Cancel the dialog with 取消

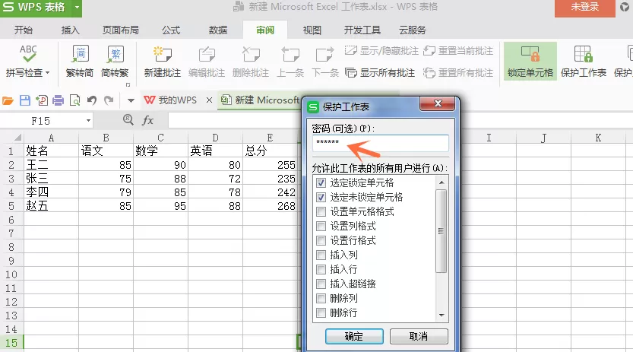point(419,336)
